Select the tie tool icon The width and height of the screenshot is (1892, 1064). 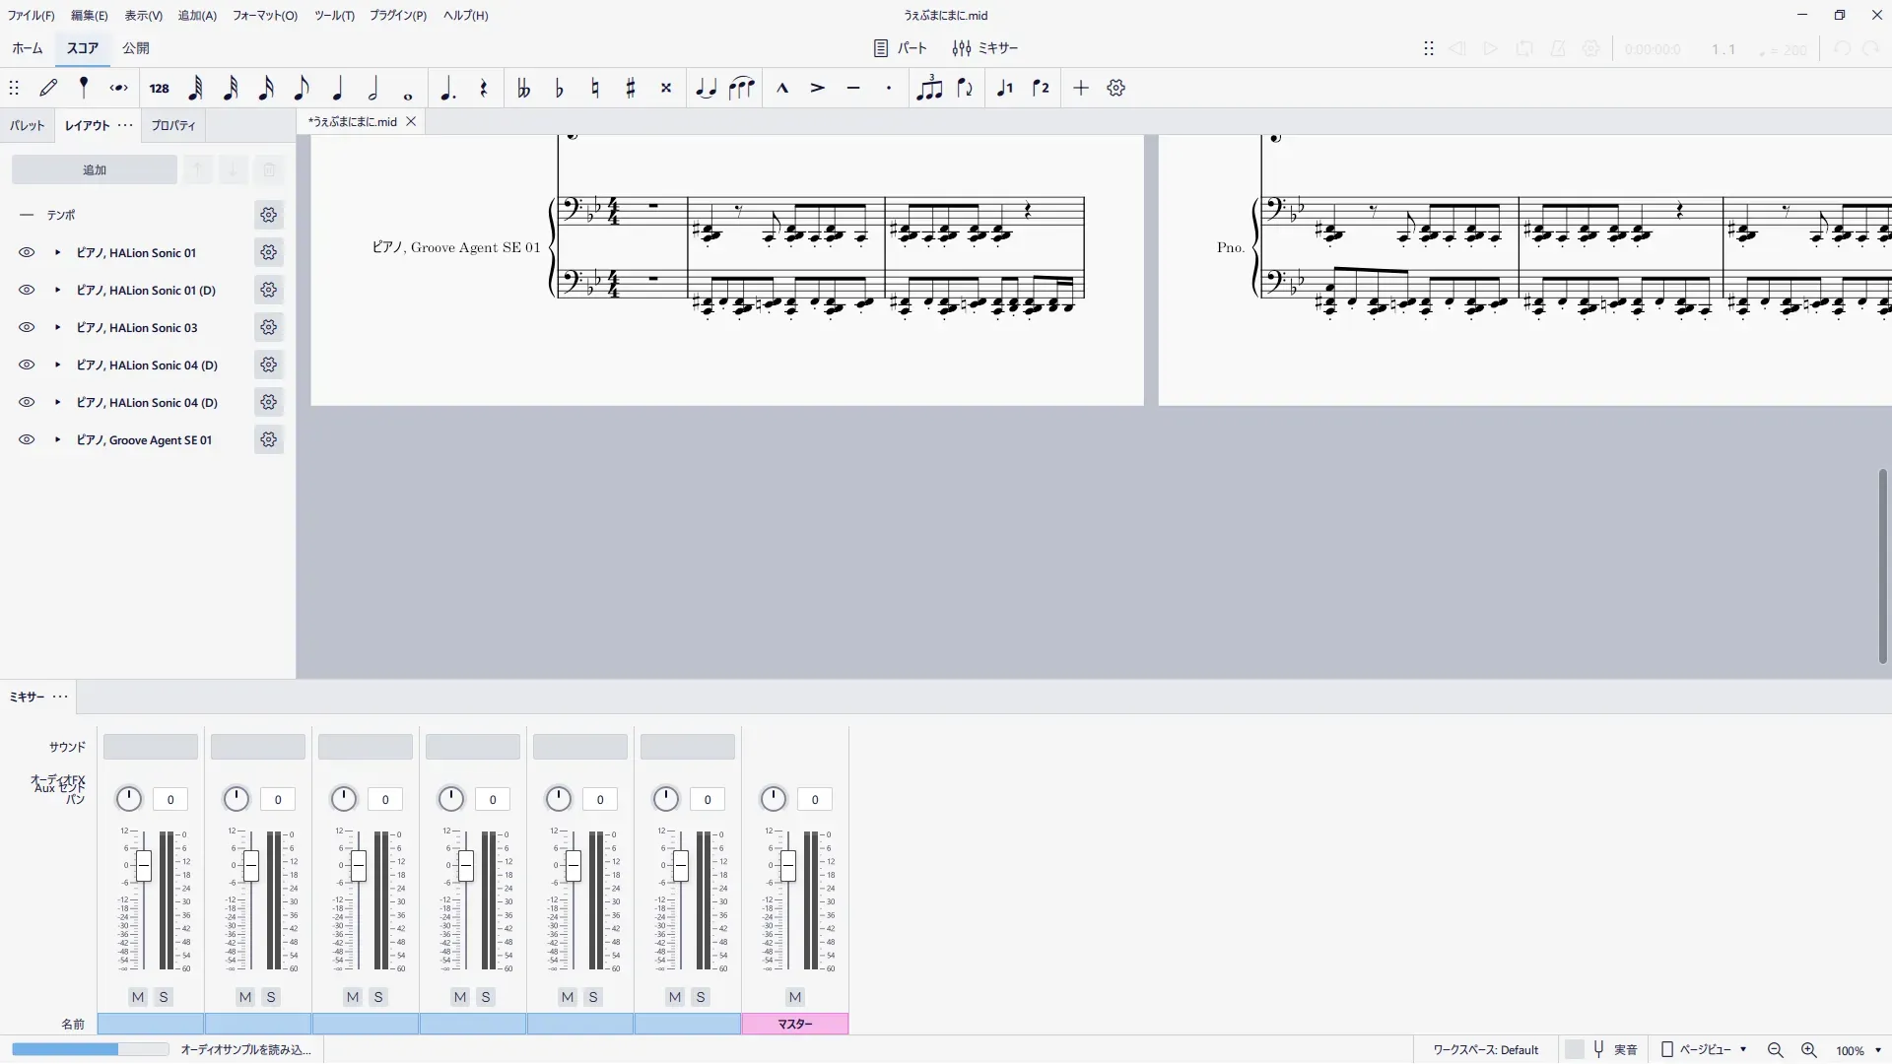pyautogui.click(x=706, y=88)
